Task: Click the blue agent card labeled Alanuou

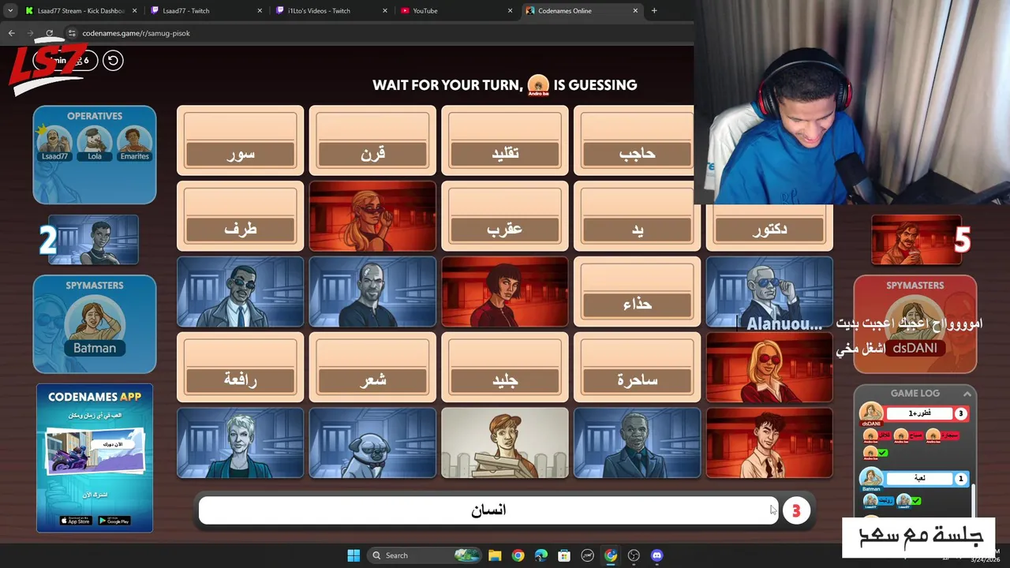Action: [x=769, y=292]
